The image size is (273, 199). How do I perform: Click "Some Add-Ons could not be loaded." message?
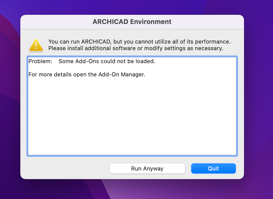click(107, 61)
